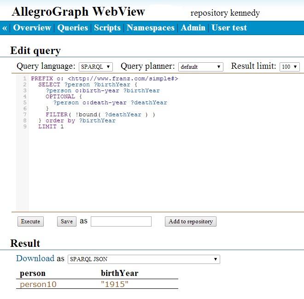Click the ?person o:birth-year ?birthYear line

pos(103,90)
